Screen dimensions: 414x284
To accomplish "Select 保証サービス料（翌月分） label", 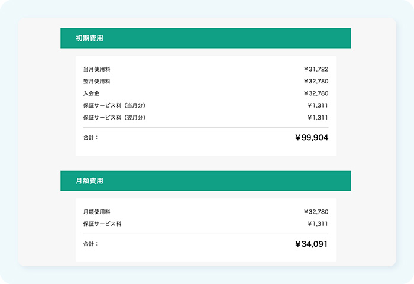I will coord(115,117).
